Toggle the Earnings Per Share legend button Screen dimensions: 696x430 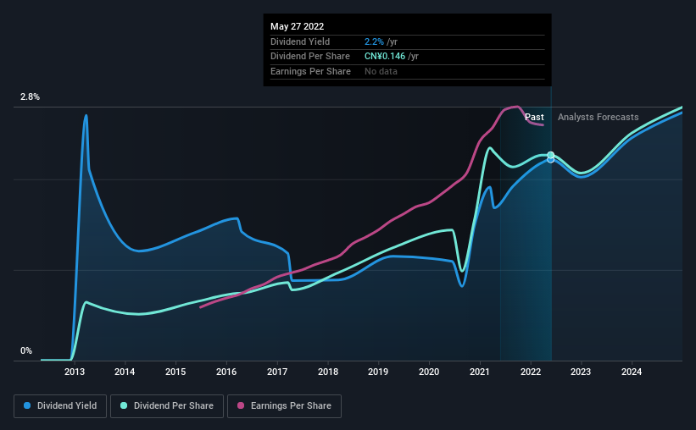[284, 406]
